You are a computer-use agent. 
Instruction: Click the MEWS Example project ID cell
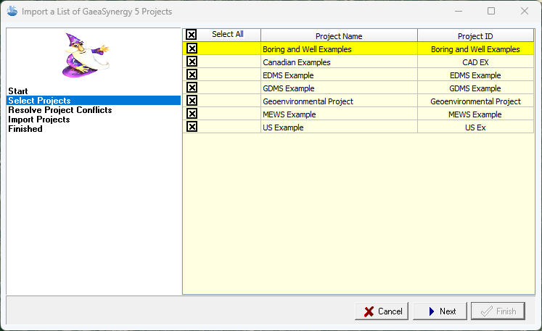tap(475, 114)
